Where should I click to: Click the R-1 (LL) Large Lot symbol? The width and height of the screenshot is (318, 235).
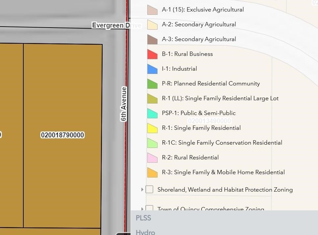[x=152, y=99]
